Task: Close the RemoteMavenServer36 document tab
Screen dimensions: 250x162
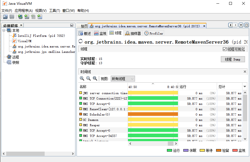Action: click(204, 26)
